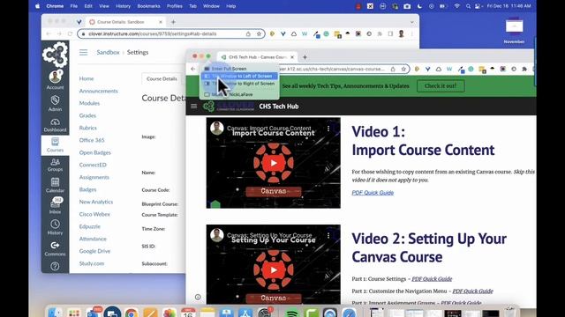The width and height of the screenshot is (565, 317).
Task: Click CHS Tech Hub site title
Action: (279, 107)
